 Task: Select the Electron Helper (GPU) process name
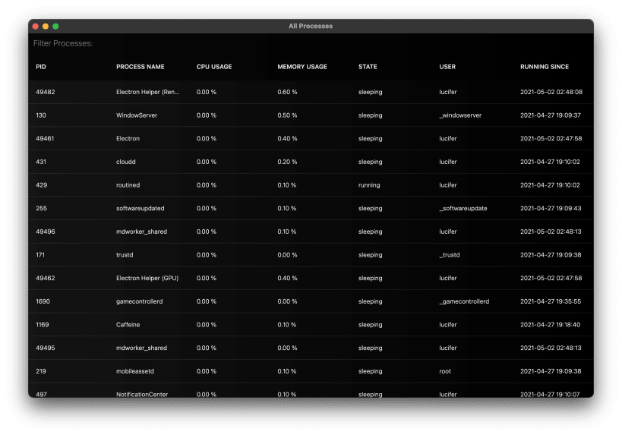[x=147, y=279]
